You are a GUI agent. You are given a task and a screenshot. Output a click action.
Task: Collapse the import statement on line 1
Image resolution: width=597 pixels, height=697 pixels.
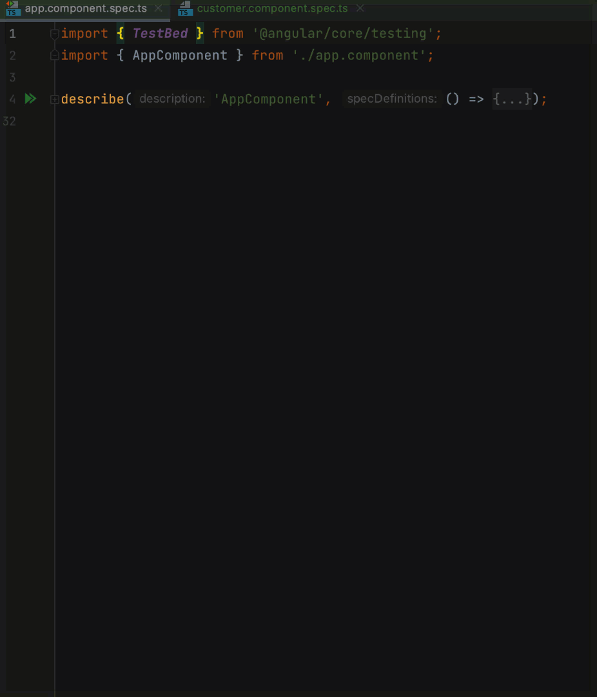(55, 34)
